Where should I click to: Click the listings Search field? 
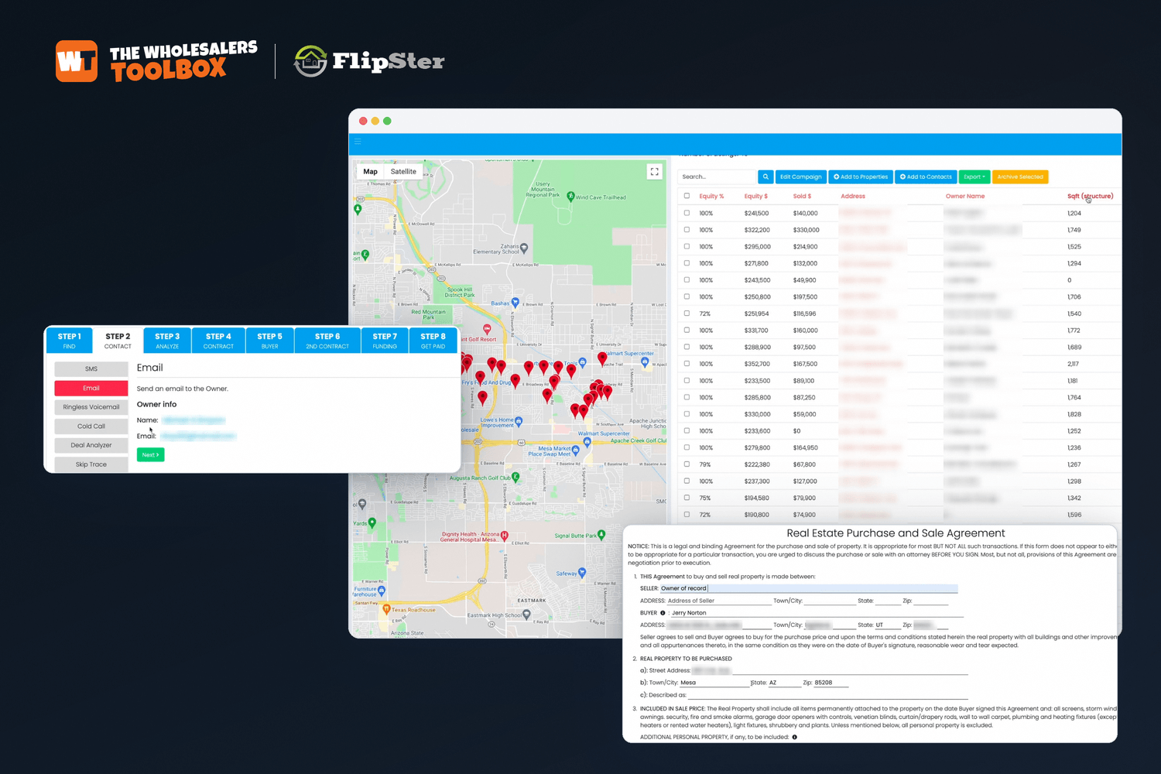pos(717,176)
